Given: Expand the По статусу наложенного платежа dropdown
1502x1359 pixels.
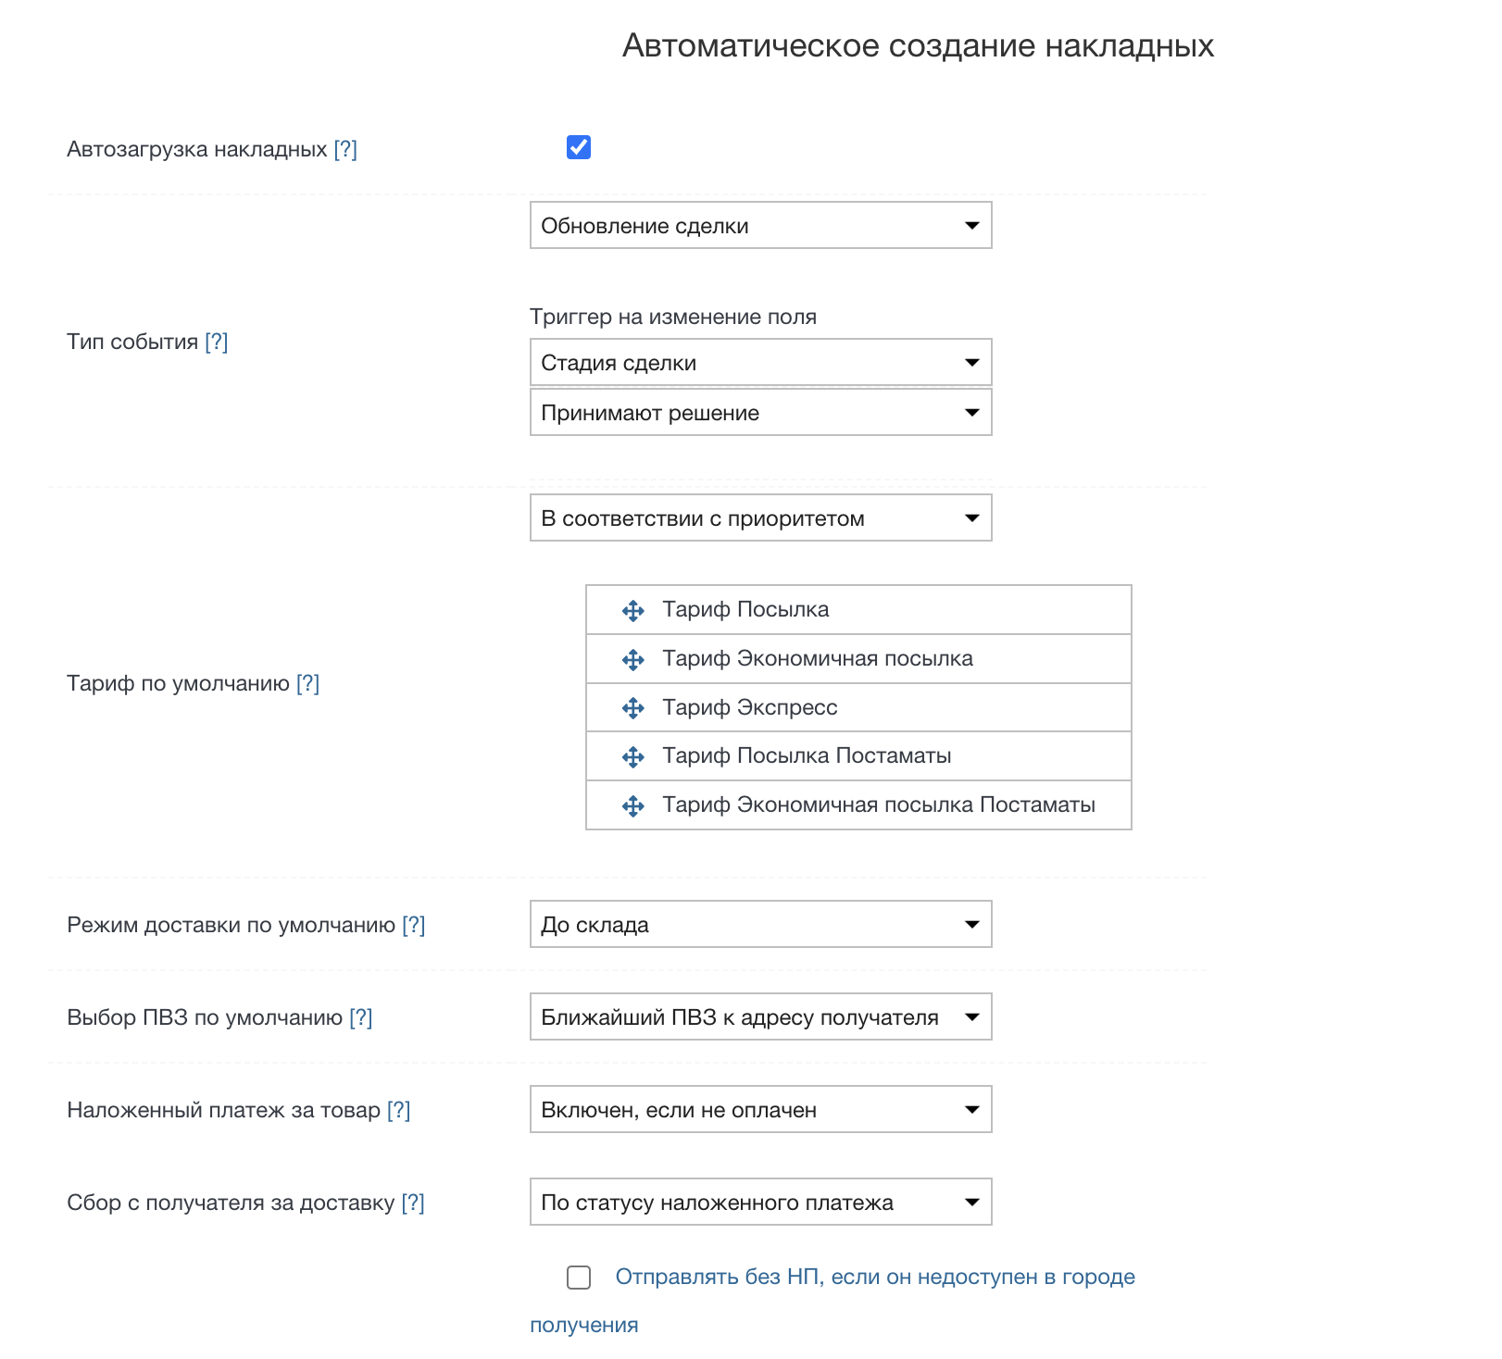Looking at the screenshot, I should (x=760, y=1202).
